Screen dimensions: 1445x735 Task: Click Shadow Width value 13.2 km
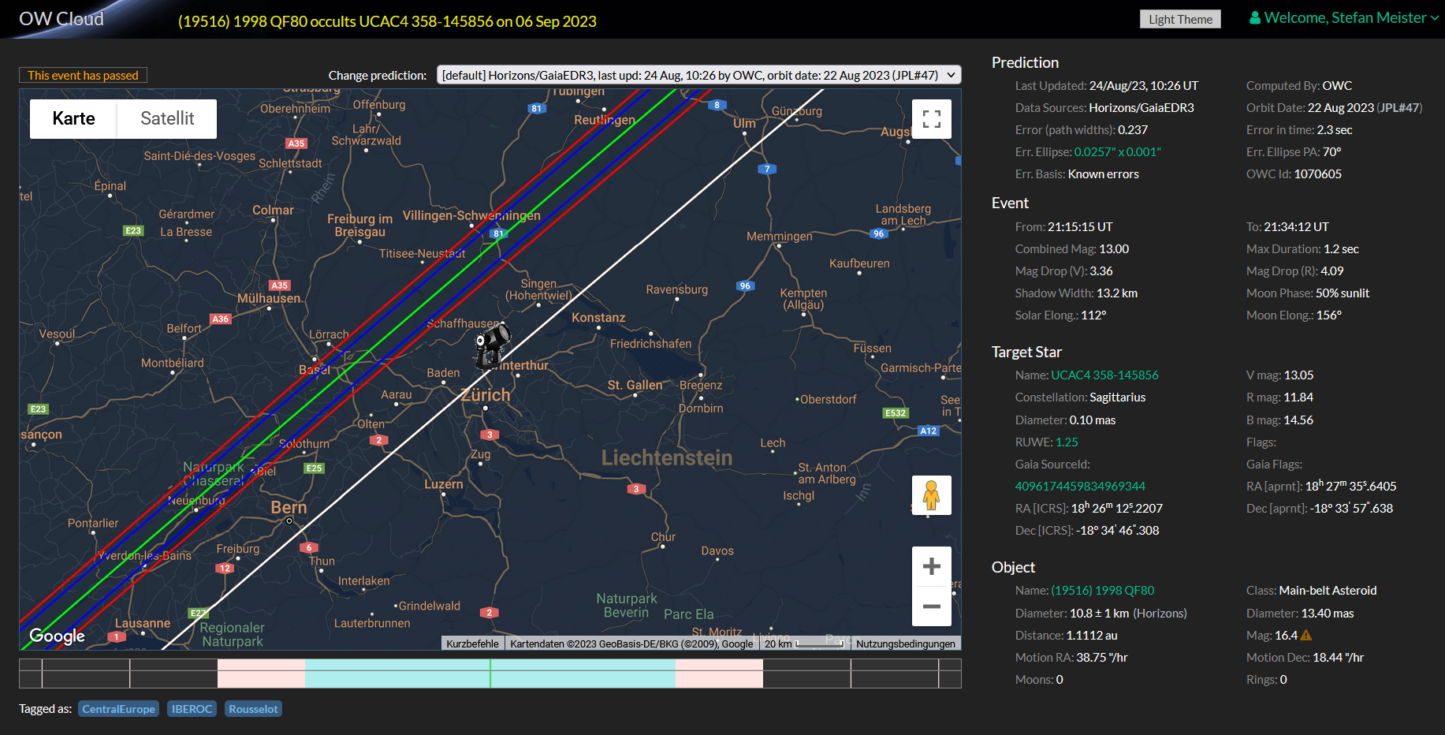[x=1117, y=293]
